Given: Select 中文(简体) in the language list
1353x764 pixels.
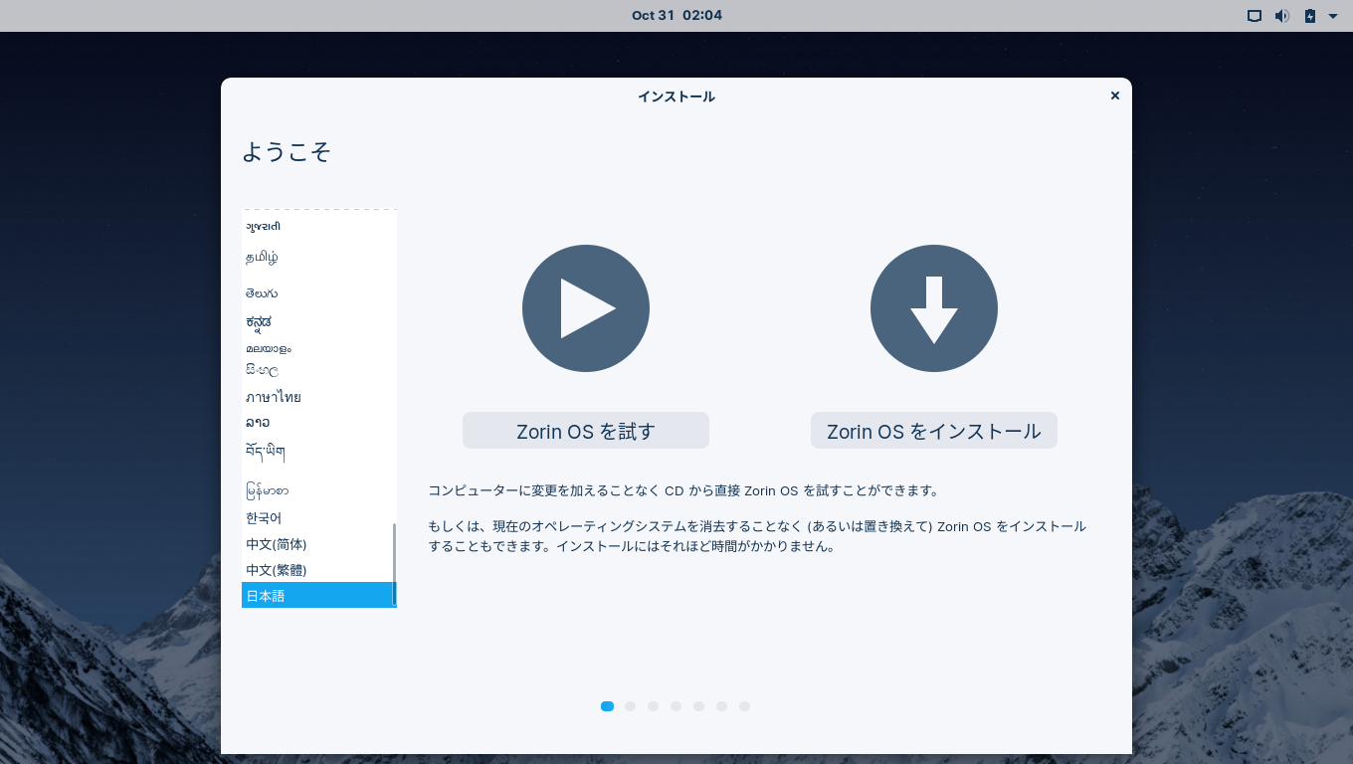Looking at the screenshot, I should pyautogui.click(x=318, y=544).
